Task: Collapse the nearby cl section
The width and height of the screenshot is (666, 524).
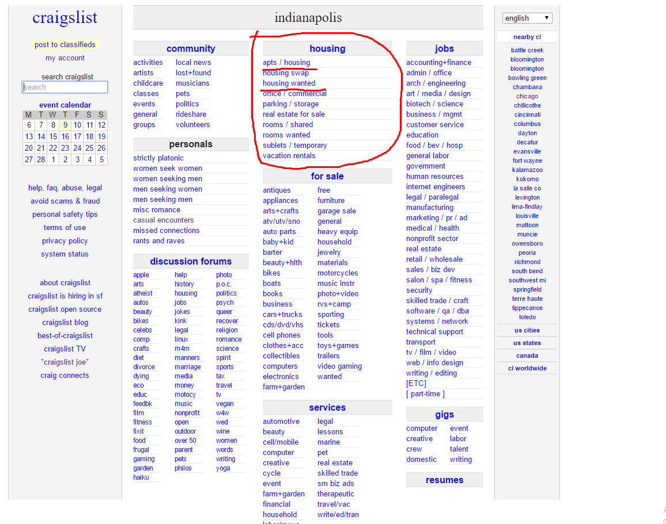Action: pyautogui.click(x=527, y=37)
